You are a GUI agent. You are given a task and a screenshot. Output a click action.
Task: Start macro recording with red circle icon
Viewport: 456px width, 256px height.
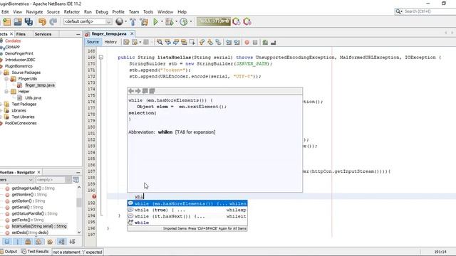(247, 43)
